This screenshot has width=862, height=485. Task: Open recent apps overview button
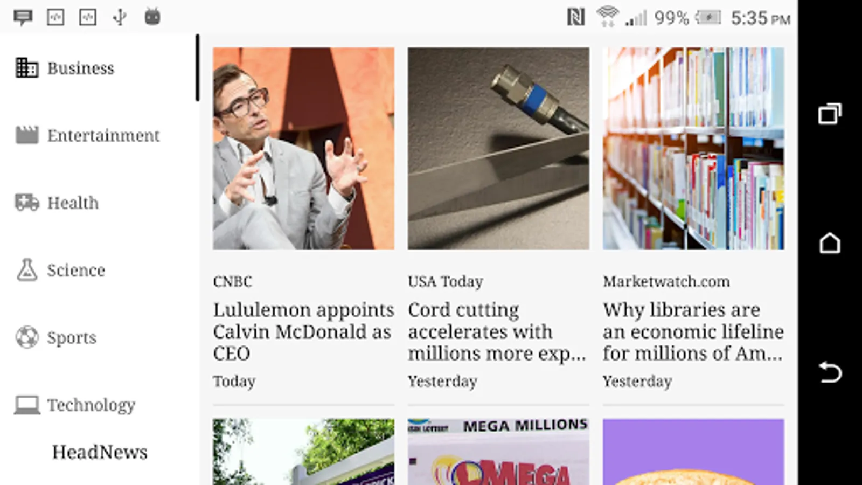click(830, 114)
